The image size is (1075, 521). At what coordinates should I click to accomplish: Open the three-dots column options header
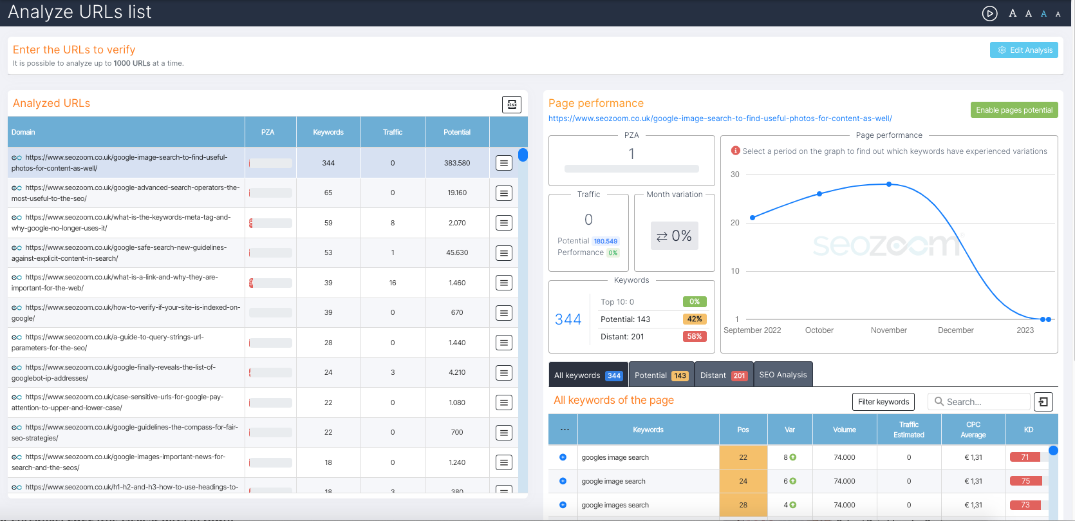click(x=565, y=430)
